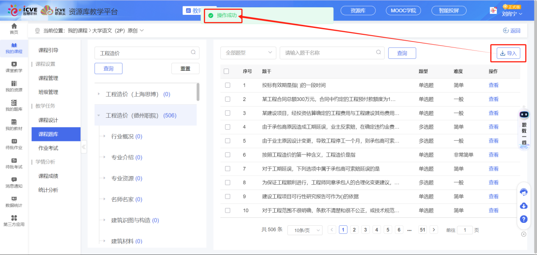Screen dimensions: 537x255
Task: Open the 10条/页 page size dropdown
Action: (305, 230)
